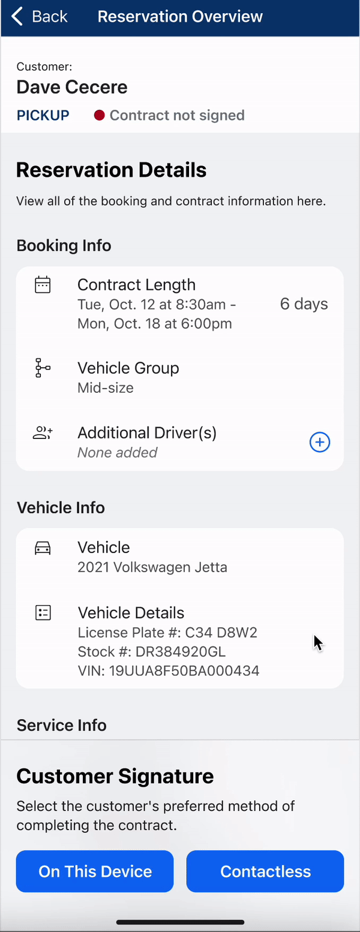Select the VIN number text
360x932 pixels.
click(169, 671)
